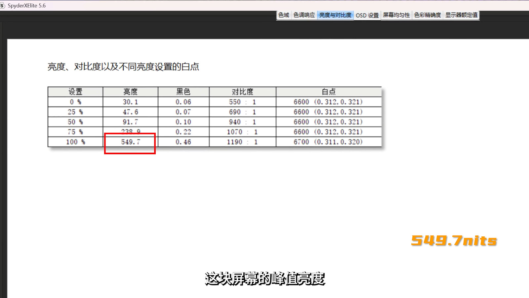
Task: Open the 色彩精确度 tab
Action: coord(427,15)
